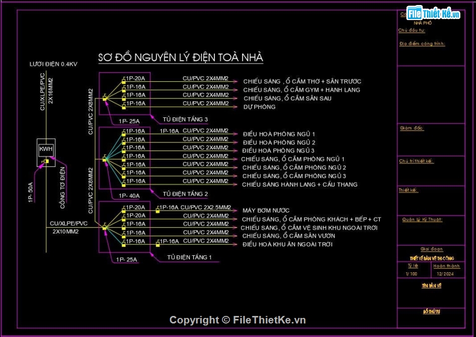Select the CHIẾU SÁNG, Ổ CẮM SÂN SAU text
The width and height of the screenshot is (476, 337).
pyautogui.click(x=288, y=98)
